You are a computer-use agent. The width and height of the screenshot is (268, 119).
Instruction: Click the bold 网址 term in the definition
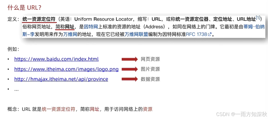coord(70,27)
